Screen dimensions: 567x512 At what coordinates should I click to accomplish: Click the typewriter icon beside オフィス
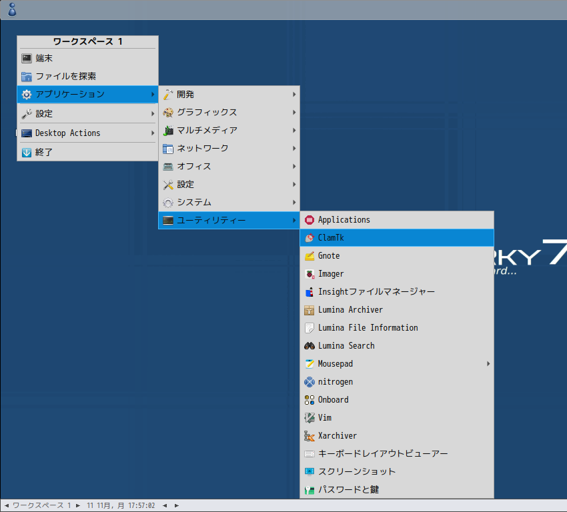pos(168,167)
